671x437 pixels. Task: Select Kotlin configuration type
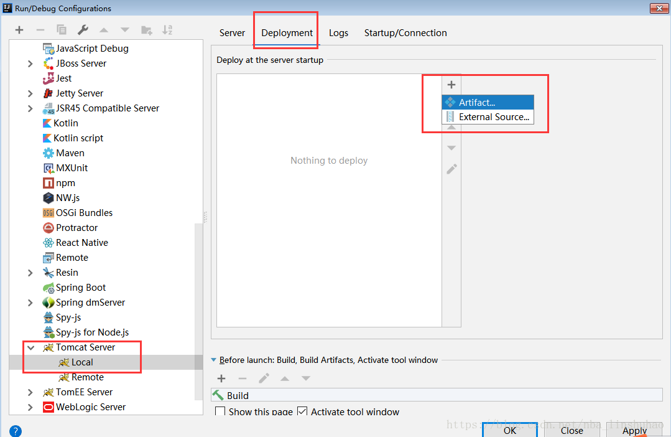60,123
